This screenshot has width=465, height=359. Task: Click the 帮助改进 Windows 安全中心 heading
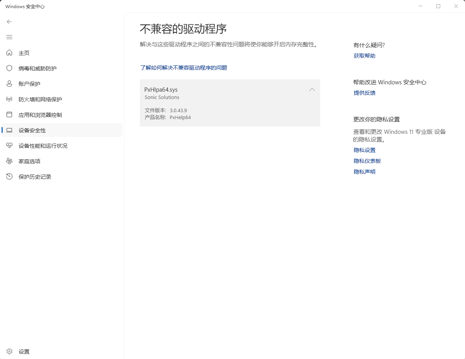pos(390,82)
